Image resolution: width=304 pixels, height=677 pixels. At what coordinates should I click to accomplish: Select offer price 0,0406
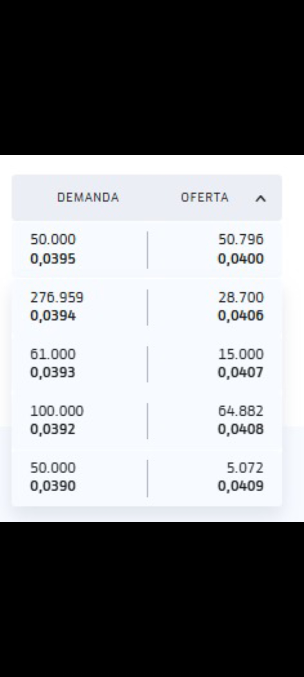click(241, 315)
